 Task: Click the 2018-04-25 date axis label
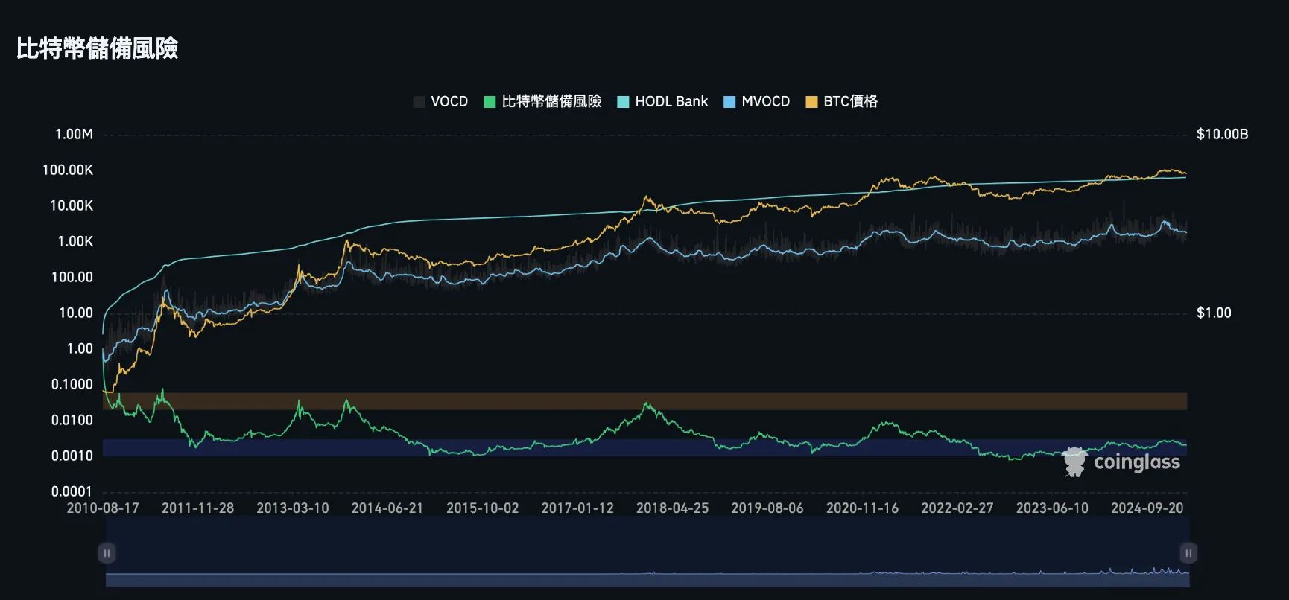672,508
